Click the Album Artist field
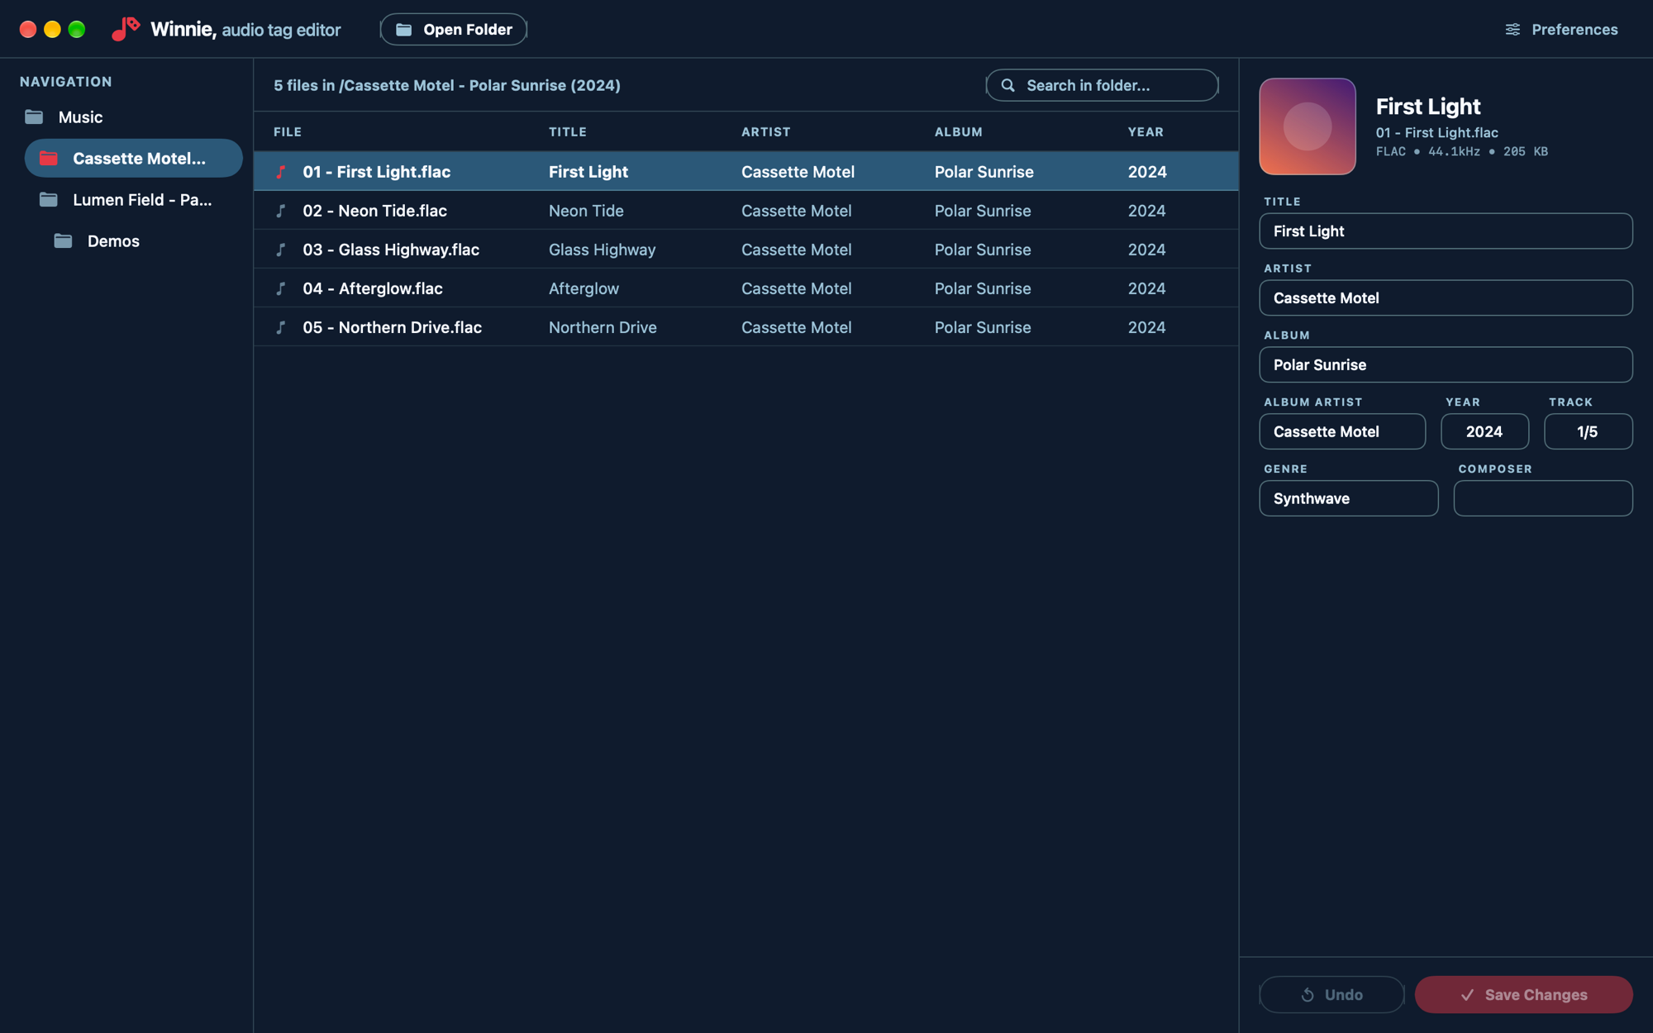Screen dimensions: 1653x1033 pyautogui.click(x=1342, y=431)
